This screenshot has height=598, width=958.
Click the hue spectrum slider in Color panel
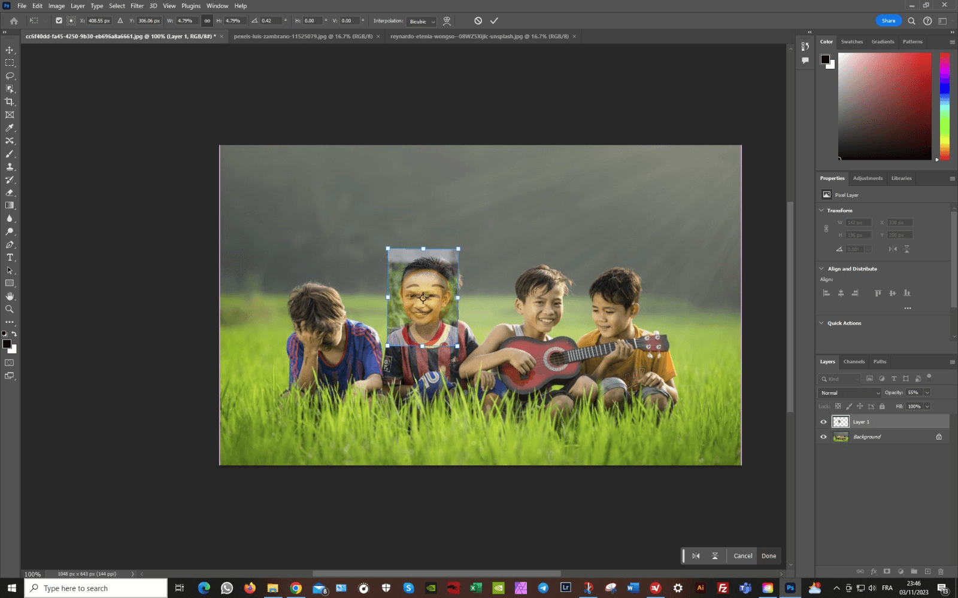pos(944,106)
